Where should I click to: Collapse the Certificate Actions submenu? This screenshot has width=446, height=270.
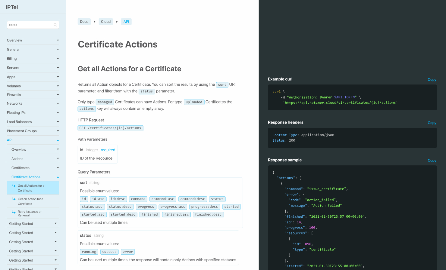click(58, 177)
